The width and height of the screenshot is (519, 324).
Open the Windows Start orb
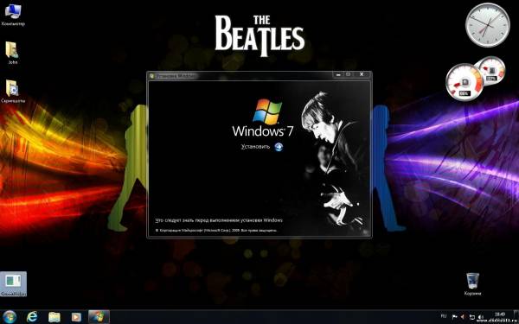(10, 317)
